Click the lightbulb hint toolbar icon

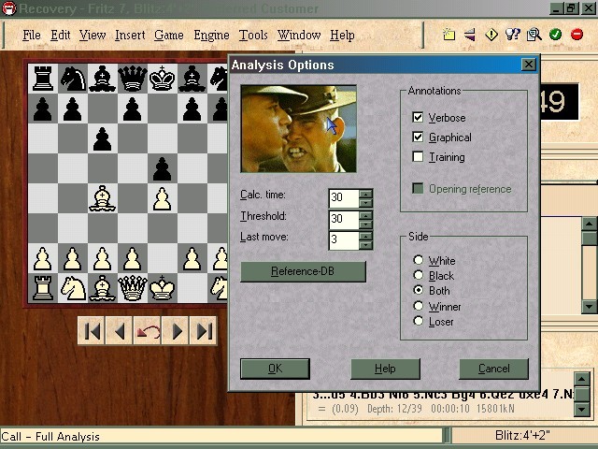point(512,35)
